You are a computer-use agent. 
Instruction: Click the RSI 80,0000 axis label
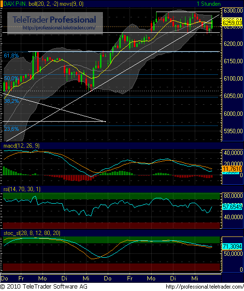pos(233,196)
